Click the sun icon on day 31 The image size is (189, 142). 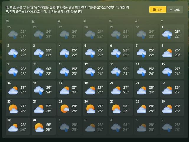[x=39, y=127]
